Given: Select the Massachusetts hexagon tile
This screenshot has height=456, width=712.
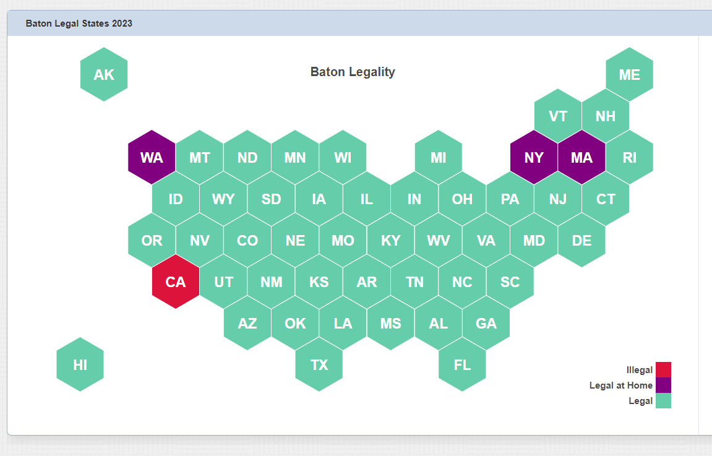Looking at the screenshot, I should tap(581, 157).
